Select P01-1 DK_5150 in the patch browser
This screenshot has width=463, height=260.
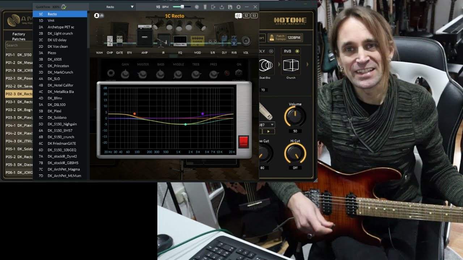19,55
